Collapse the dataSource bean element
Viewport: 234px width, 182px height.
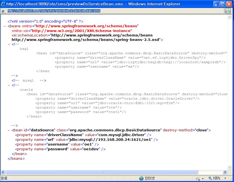9,130
